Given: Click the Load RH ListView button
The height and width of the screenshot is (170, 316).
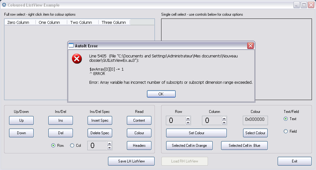Looking at the screenshot, I should [185, 161].
